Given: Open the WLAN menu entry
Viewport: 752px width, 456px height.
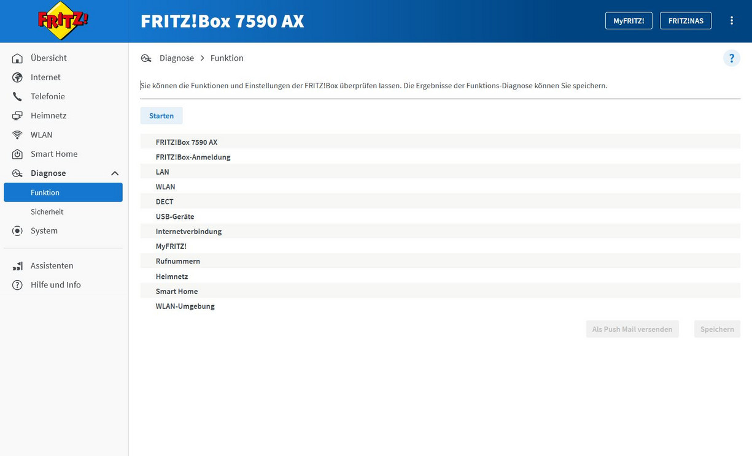Looking at the screenshot, I should tap(63, 135).
